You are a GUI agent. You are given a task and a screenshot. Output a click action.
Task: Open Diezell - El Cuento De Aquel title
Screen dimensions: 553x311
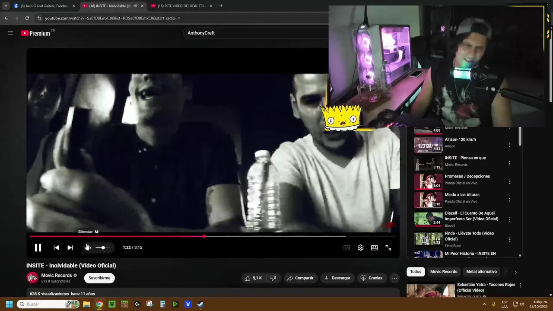pyautogui.click(x=471, y=216)
